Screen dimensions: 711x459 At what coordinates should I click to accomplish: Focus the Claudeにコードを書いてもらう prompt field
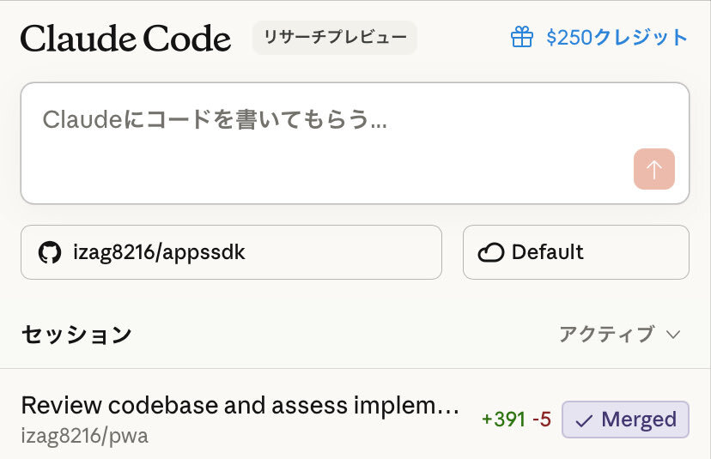click(x=326, y=129)
